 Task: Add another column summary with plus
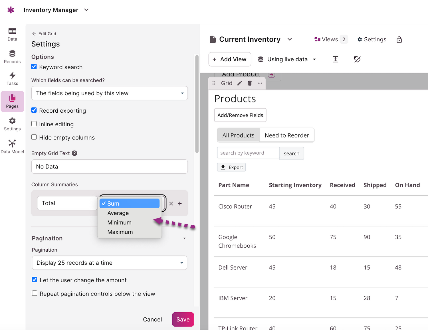(180, 204)
